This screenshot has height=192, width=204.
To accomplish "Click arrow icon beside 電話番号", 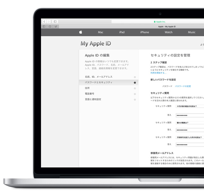I will [x=135, y=94].
